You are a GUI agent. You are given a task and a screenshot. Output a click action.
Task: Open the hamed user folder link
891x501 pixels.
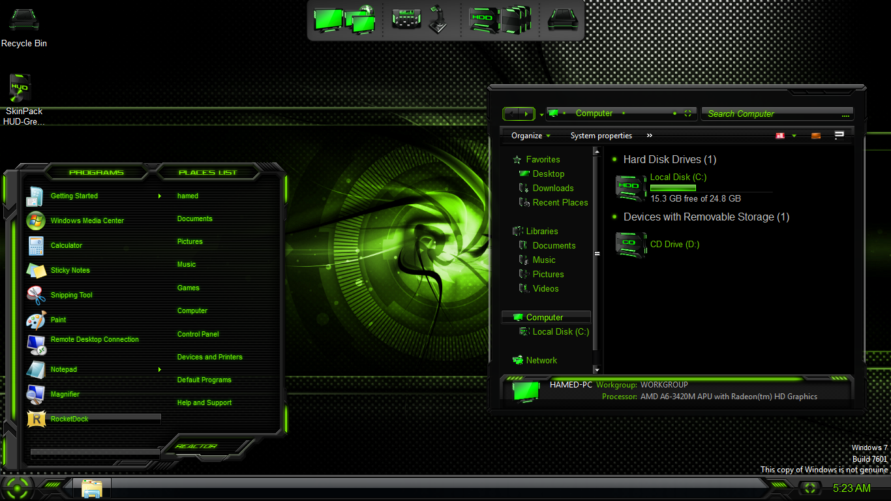[x=188, y=196]
